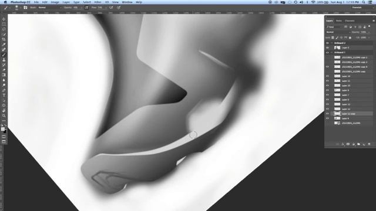Open the workspace switcher dropdown
376x211 pixels.
363,8
